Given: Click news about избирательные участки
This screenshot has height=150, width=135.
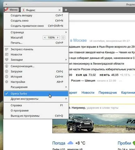Looking at the screenshot, I should 102,69.
